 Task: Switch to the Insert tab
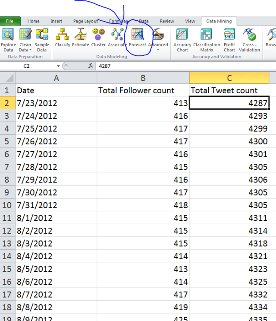56,21
